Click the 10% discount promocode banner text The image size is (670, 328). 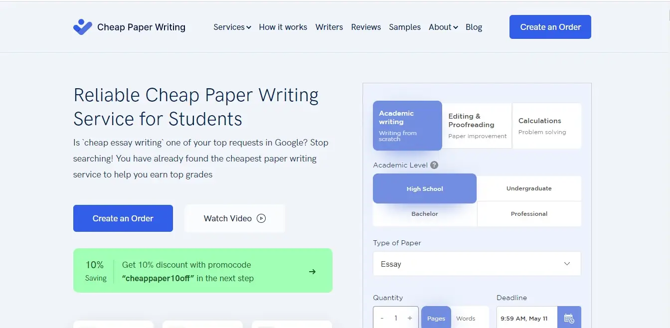click(188, 272)
